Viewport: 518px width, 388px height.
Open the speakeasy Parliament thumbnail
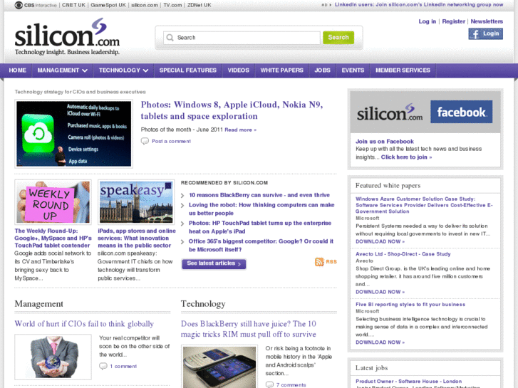136,202
